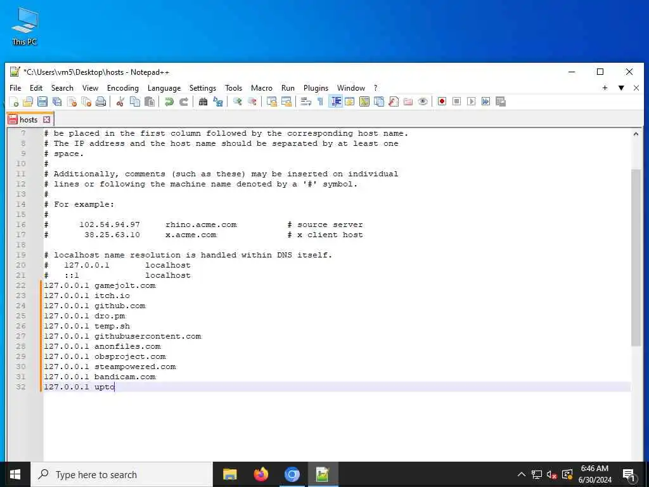The height and width of the screenshot is (487, 649).
Task: Open the Edit menu
Action: tap(36, 88)
